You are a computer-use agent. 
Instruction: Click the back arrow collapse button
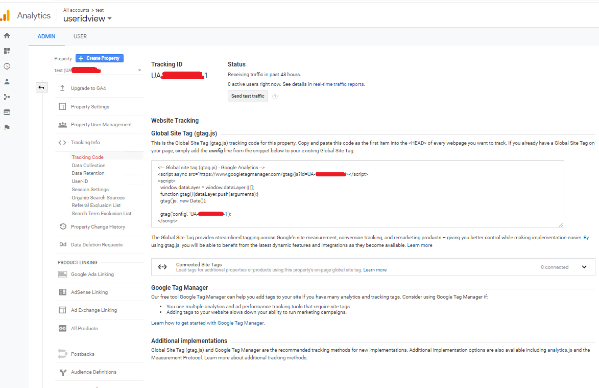pos(41,87)
